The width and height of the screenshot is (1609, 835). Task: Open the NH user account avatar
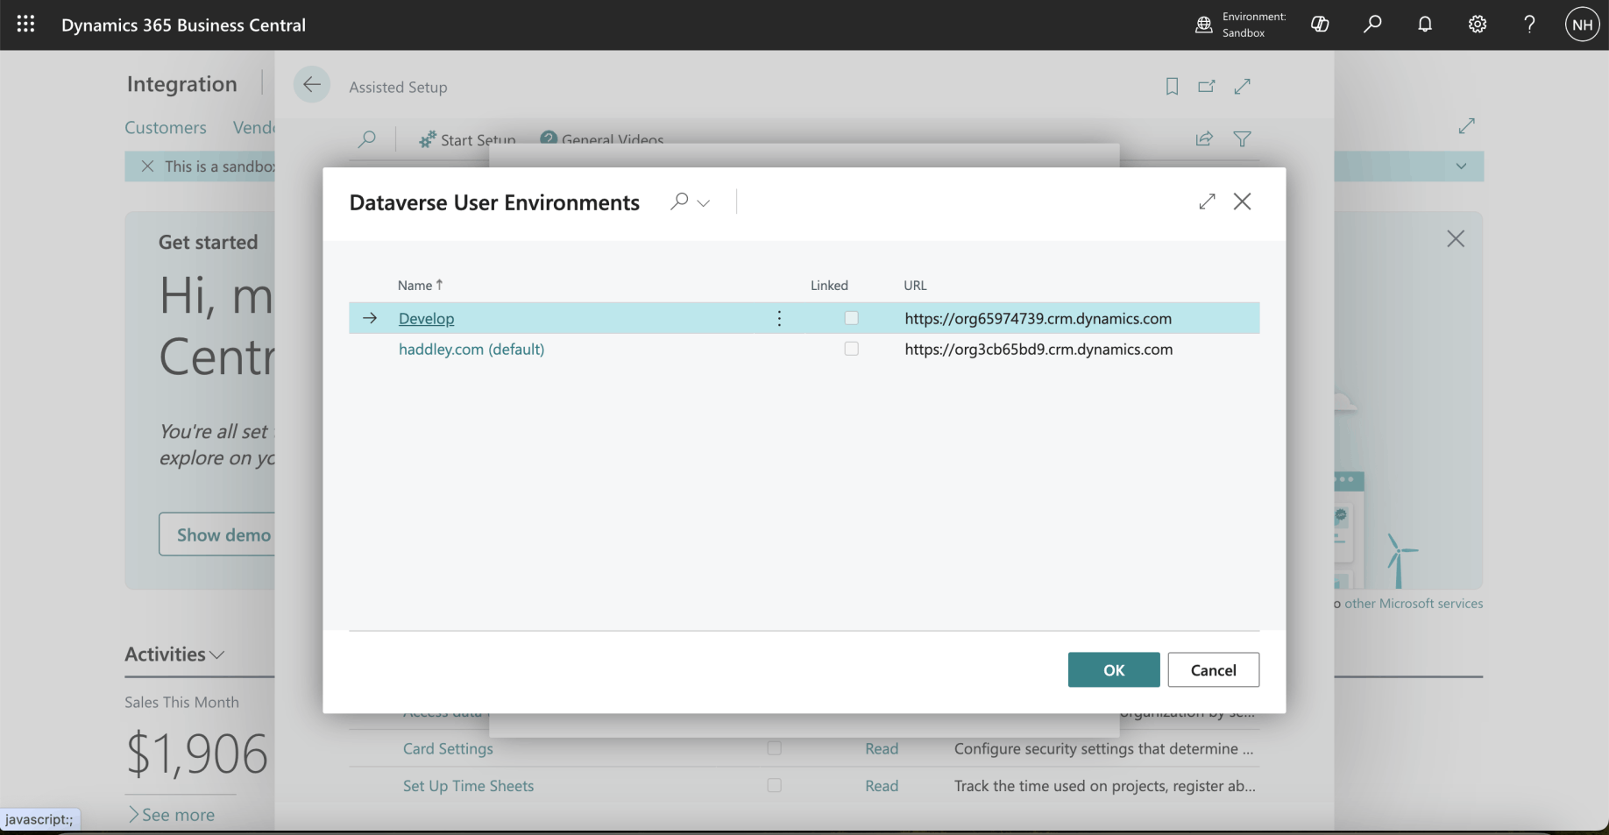pos(1582,25)
